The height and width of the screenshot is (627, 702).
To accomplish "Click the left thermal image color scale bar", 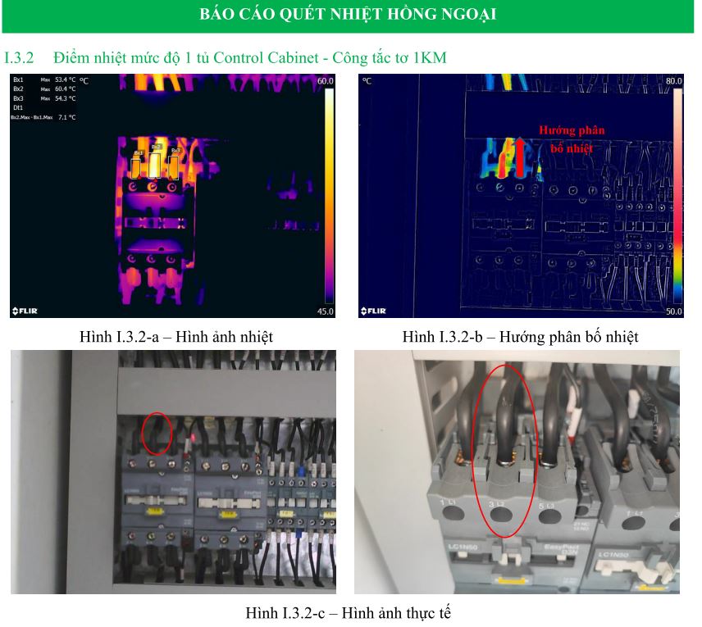I will pos(328,195).
